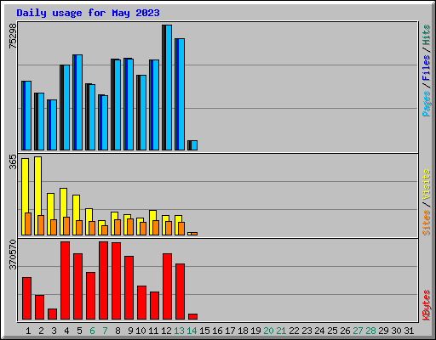Image resolution: width=436 pixels, height=340 pixels.
Task: Select the yellow visits bar for day 2
Action: tap(37, 195)
